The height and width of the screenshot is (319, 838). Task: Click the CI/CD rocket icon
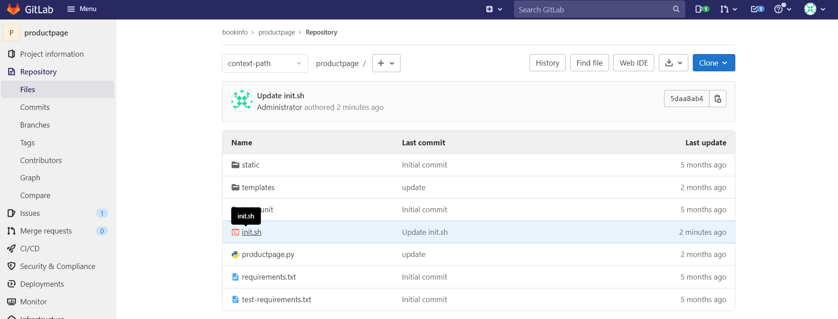pos(12,249)
